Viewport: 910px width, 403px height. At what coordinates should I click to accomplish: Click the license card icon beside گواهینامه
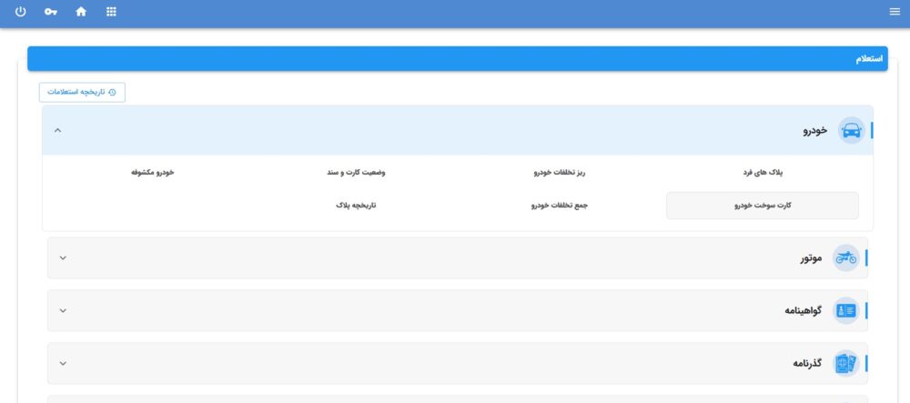[846, 311]
